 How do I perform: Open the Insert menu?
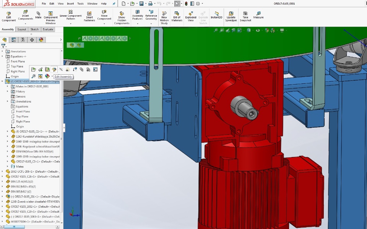point(70,3)
